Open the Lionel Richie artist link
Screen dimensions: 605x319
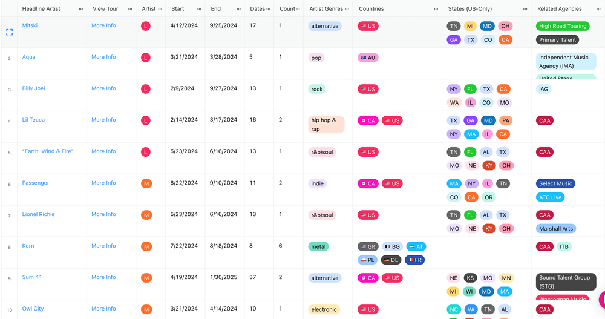coord(38,214)
